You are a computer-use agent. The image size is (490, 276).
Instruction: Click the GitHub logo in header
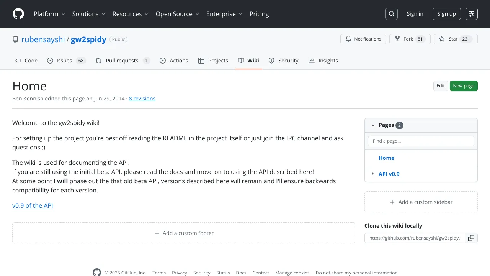point(18,14)
